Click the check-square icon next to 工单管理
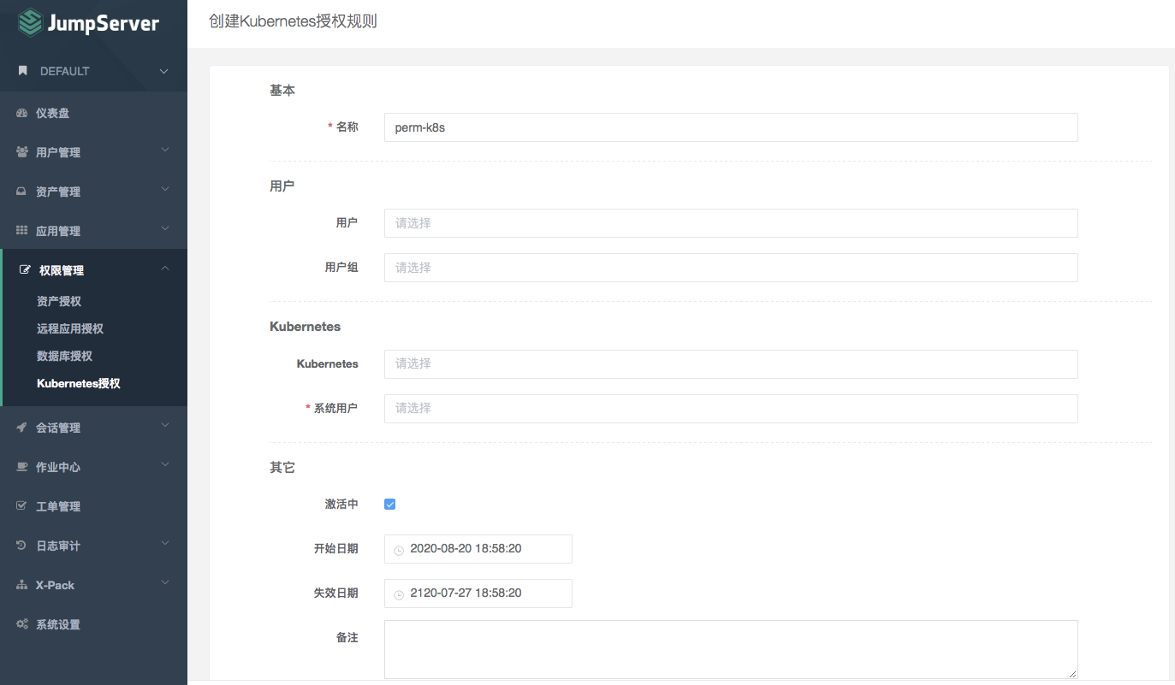The height and width of the screenshot is (685, 1175). pyautogui.click(x=22, y=506)
